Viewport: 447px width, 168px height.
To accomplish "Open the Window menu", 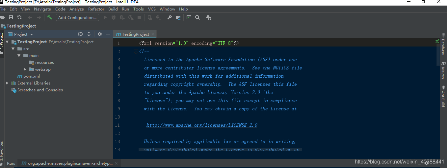I will [x=168, y=9].
